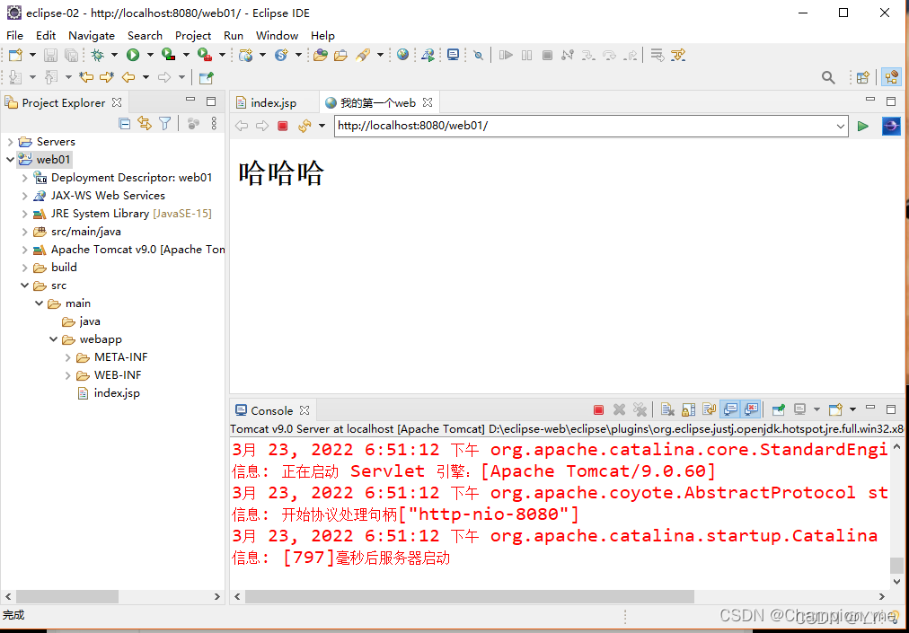Image resolution: width=909 pixels, height=633 pixels.
Task: Click the New wizard icon in toolbar
Action: (15, 55)
